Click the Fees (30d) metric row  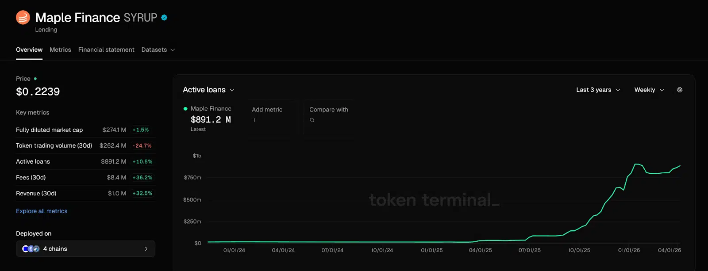point(85,178)
